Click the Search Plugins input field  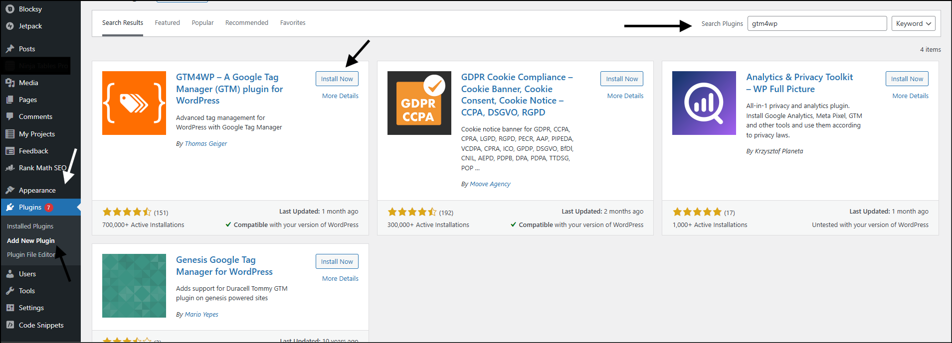click(817, 23)
